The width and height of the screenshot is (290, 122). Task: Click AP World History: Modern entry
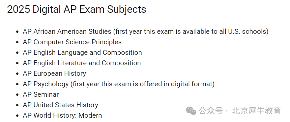(62, 115)
